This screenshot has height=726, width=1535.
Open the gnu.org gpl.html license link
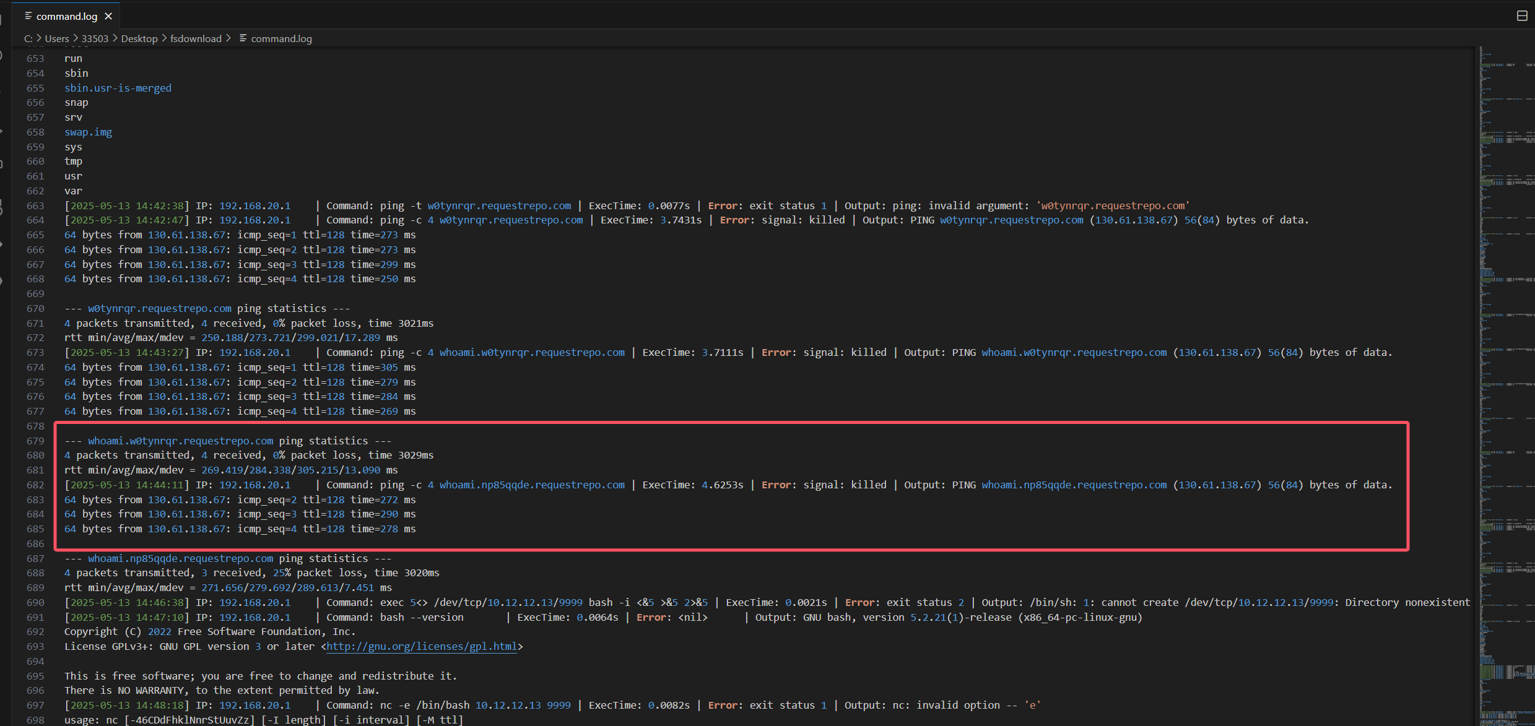click(x=422, y=646)
